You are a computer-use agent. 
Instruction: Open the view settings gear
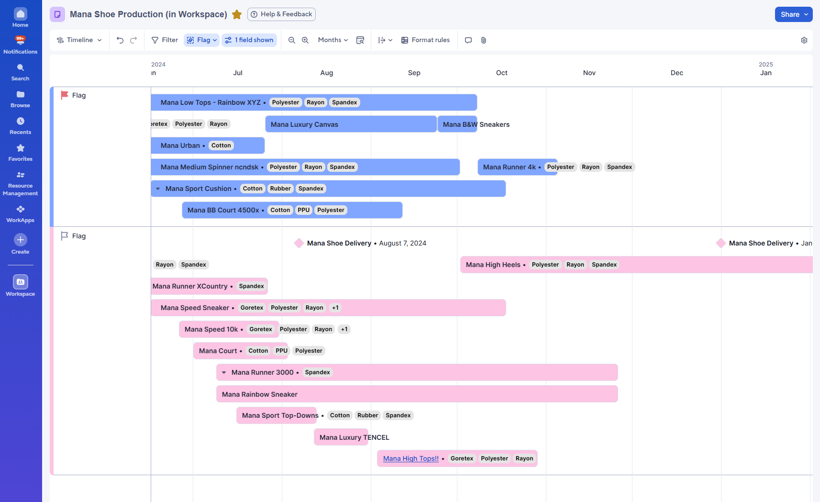pos(804,40)
